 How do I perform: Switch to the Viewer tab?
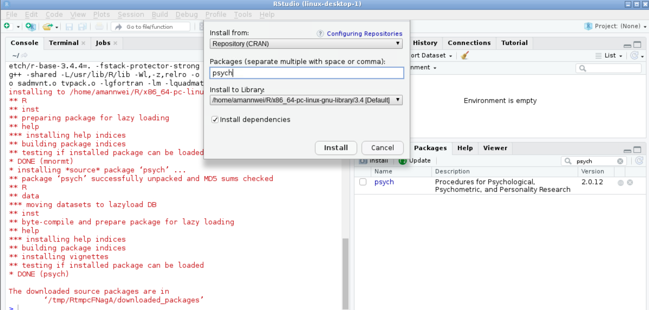point(495,148)
